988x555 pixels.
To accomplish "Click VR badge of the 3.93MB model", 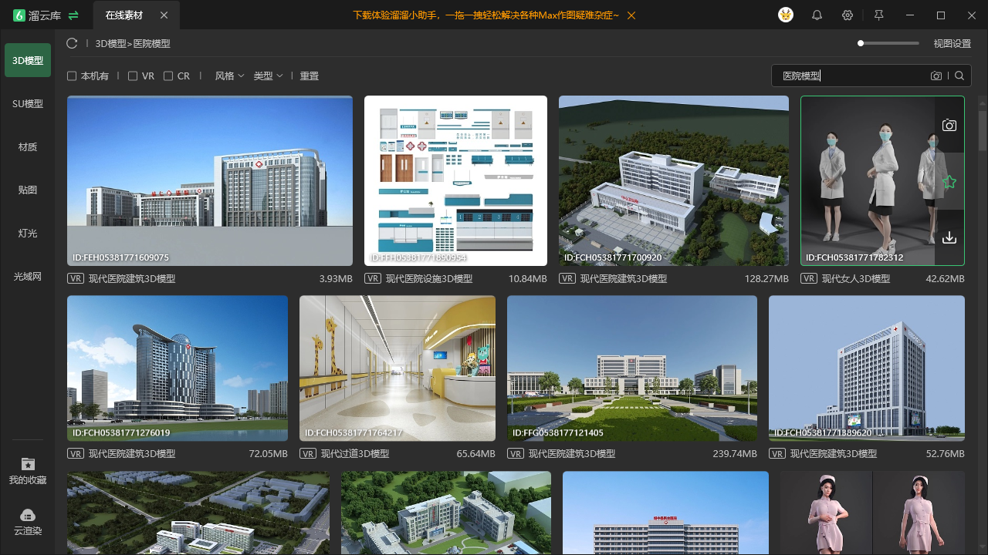I will [76, 279].
